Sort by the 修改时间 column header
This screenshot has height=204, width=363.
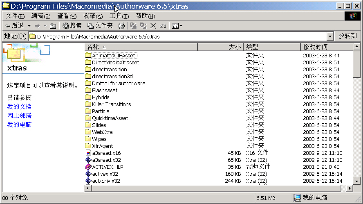pos(327,47)
